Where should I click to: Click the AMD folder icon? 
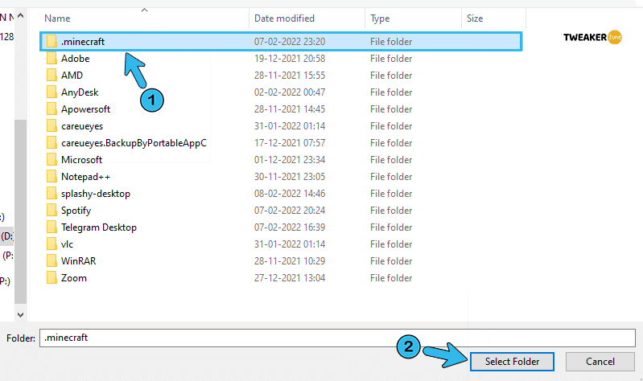click(52, 76)
